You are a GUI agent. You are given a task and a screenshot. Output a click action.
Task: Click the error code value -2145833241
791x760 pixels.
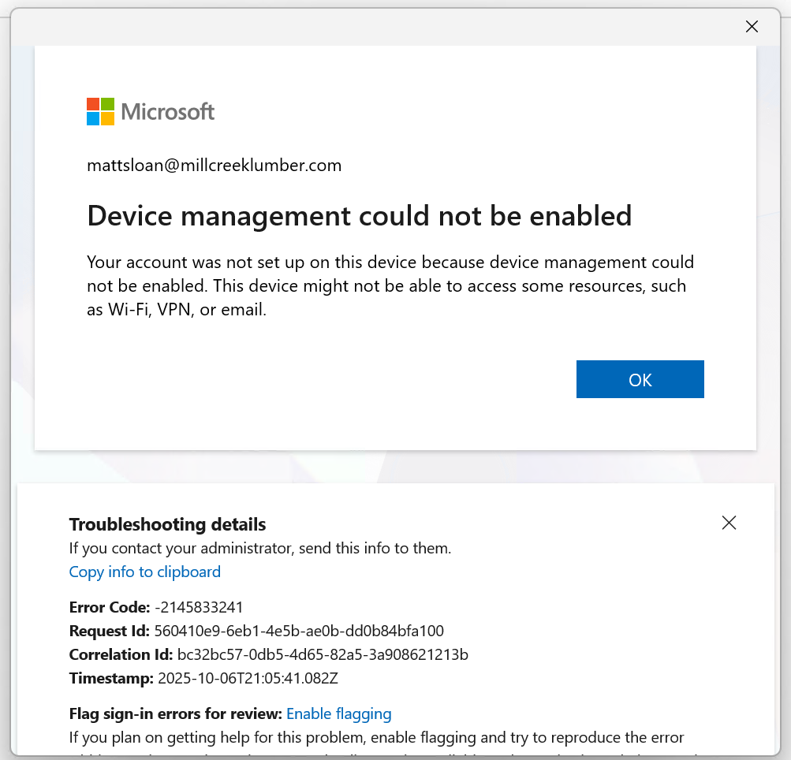tap(199, 607)
